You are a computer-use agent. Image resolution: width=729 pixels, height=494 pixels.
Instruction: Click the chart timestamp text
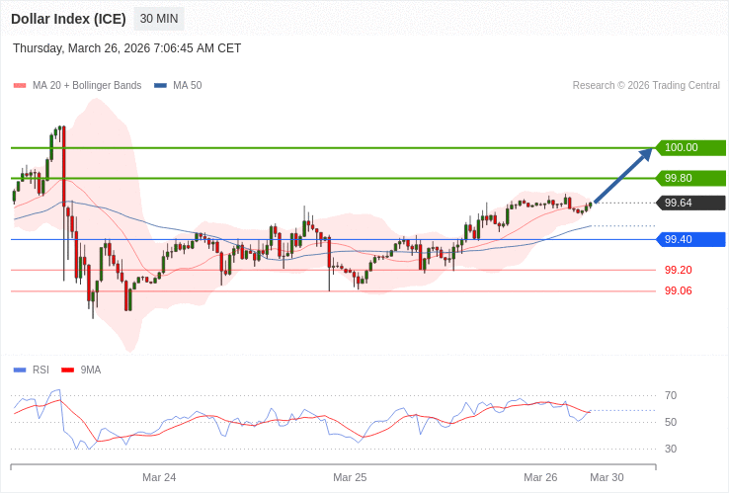pos(126,48)
